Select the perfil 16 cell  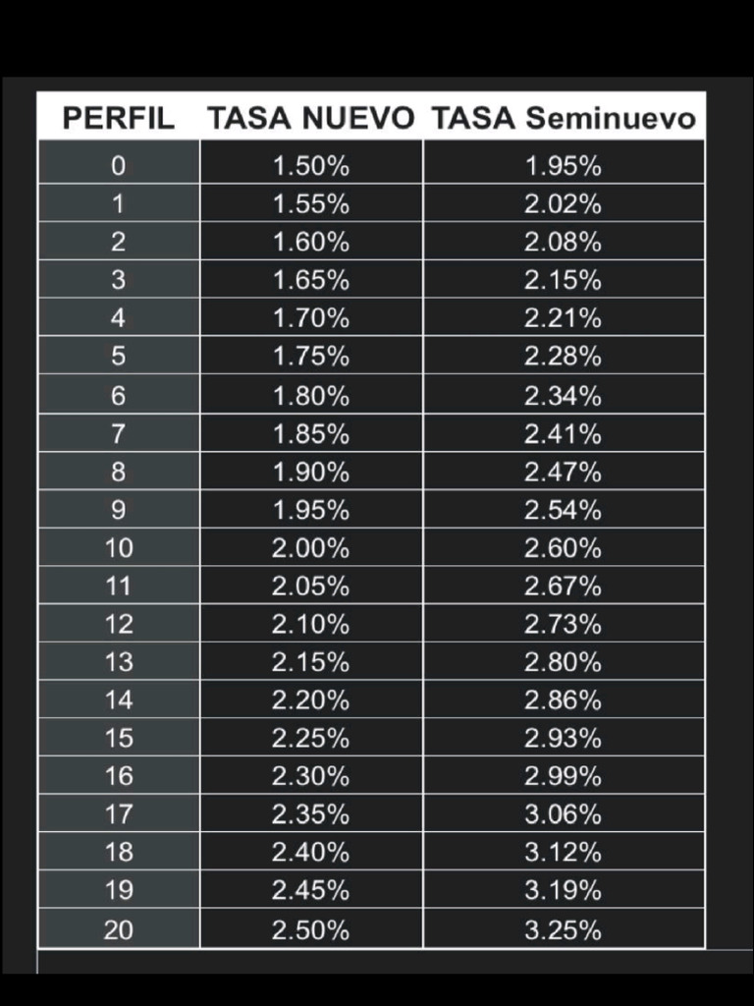(118, 776)
